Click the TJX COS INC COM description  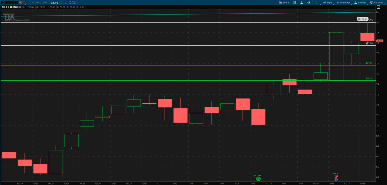tap(37, 3)
